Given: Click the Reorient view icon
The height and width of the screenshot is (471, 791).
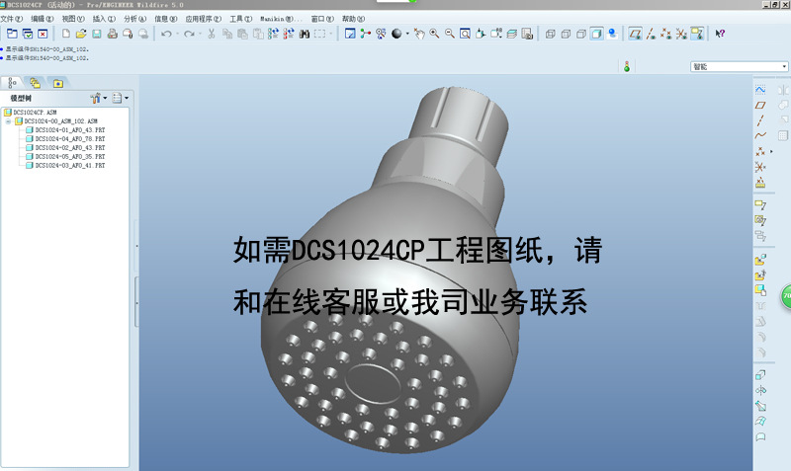Looking at the screenshot, I should [x=481, y=34].
